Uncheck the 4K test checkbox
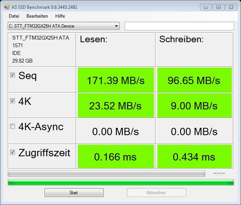 point(12,101)
